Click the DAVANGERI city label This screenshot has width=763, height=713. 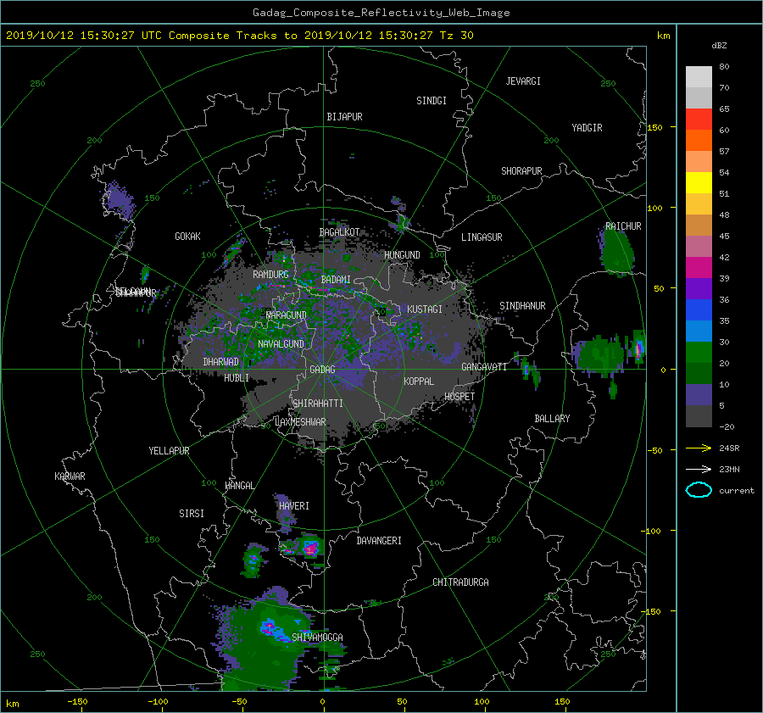[x=379, y=541]
